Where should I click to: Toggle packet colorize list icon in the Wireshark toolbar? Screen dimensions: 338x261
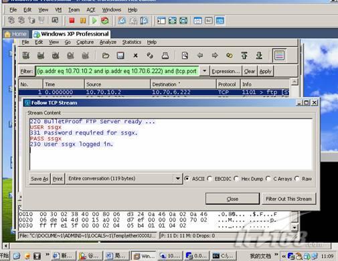(x=279, y=56)
